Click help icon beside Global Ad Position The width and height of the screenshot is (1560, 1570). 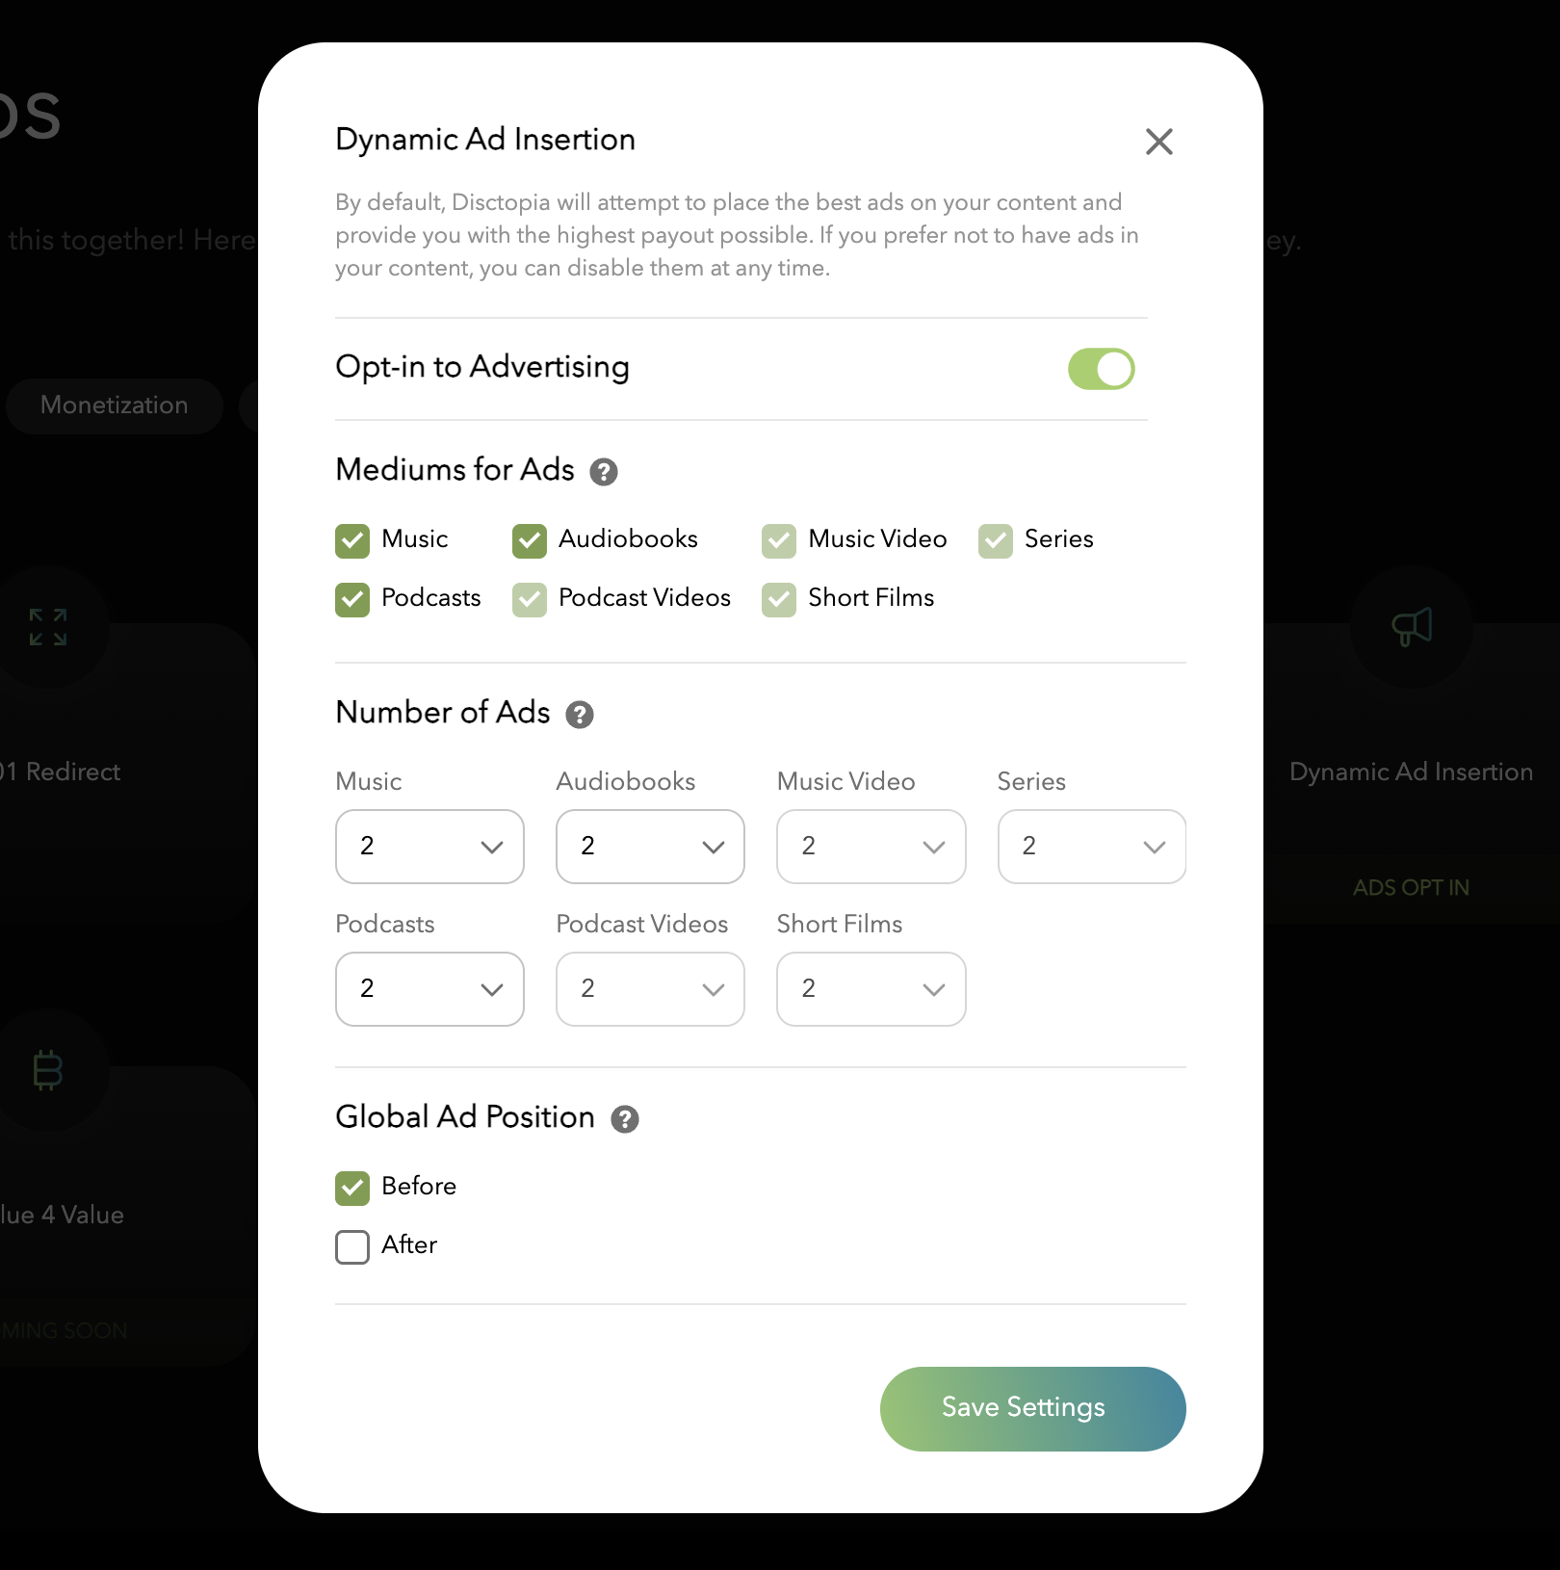click(x=625, y=1119)
